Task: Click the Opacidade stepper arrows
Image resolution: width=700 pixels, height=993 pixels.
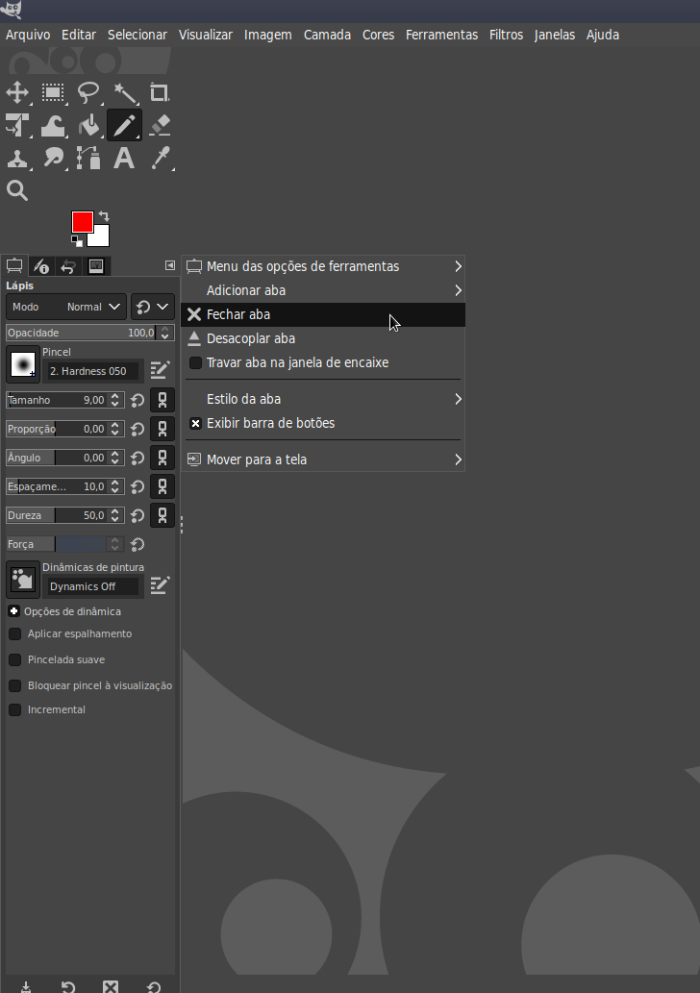Action: 165,333
